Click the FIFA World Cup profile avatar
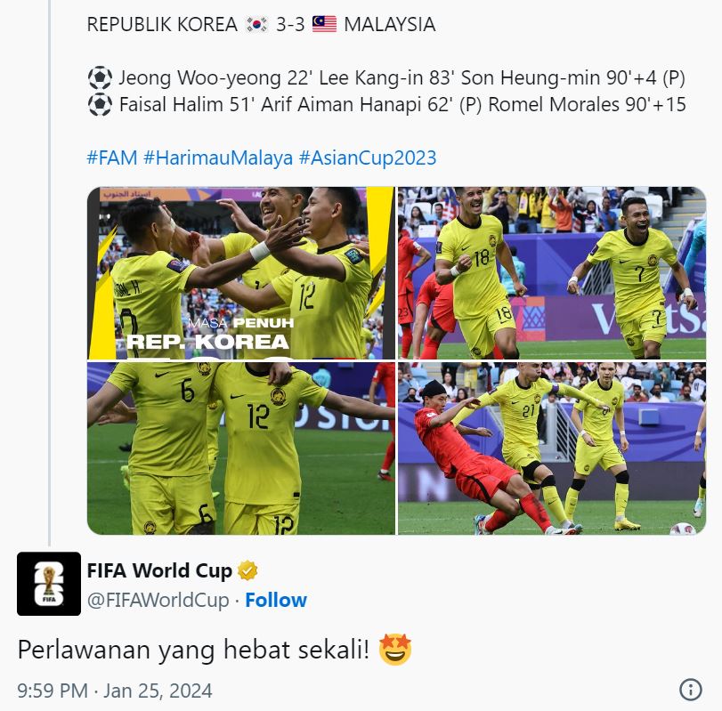The image size is (722, 711). [x=49, y=584]
